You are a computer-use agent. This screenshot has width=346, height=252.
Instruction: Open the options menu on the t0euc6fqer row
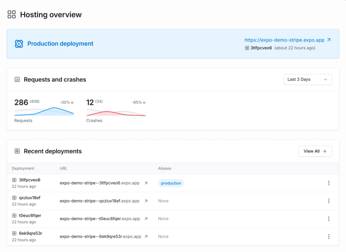[x=329, y=219]
